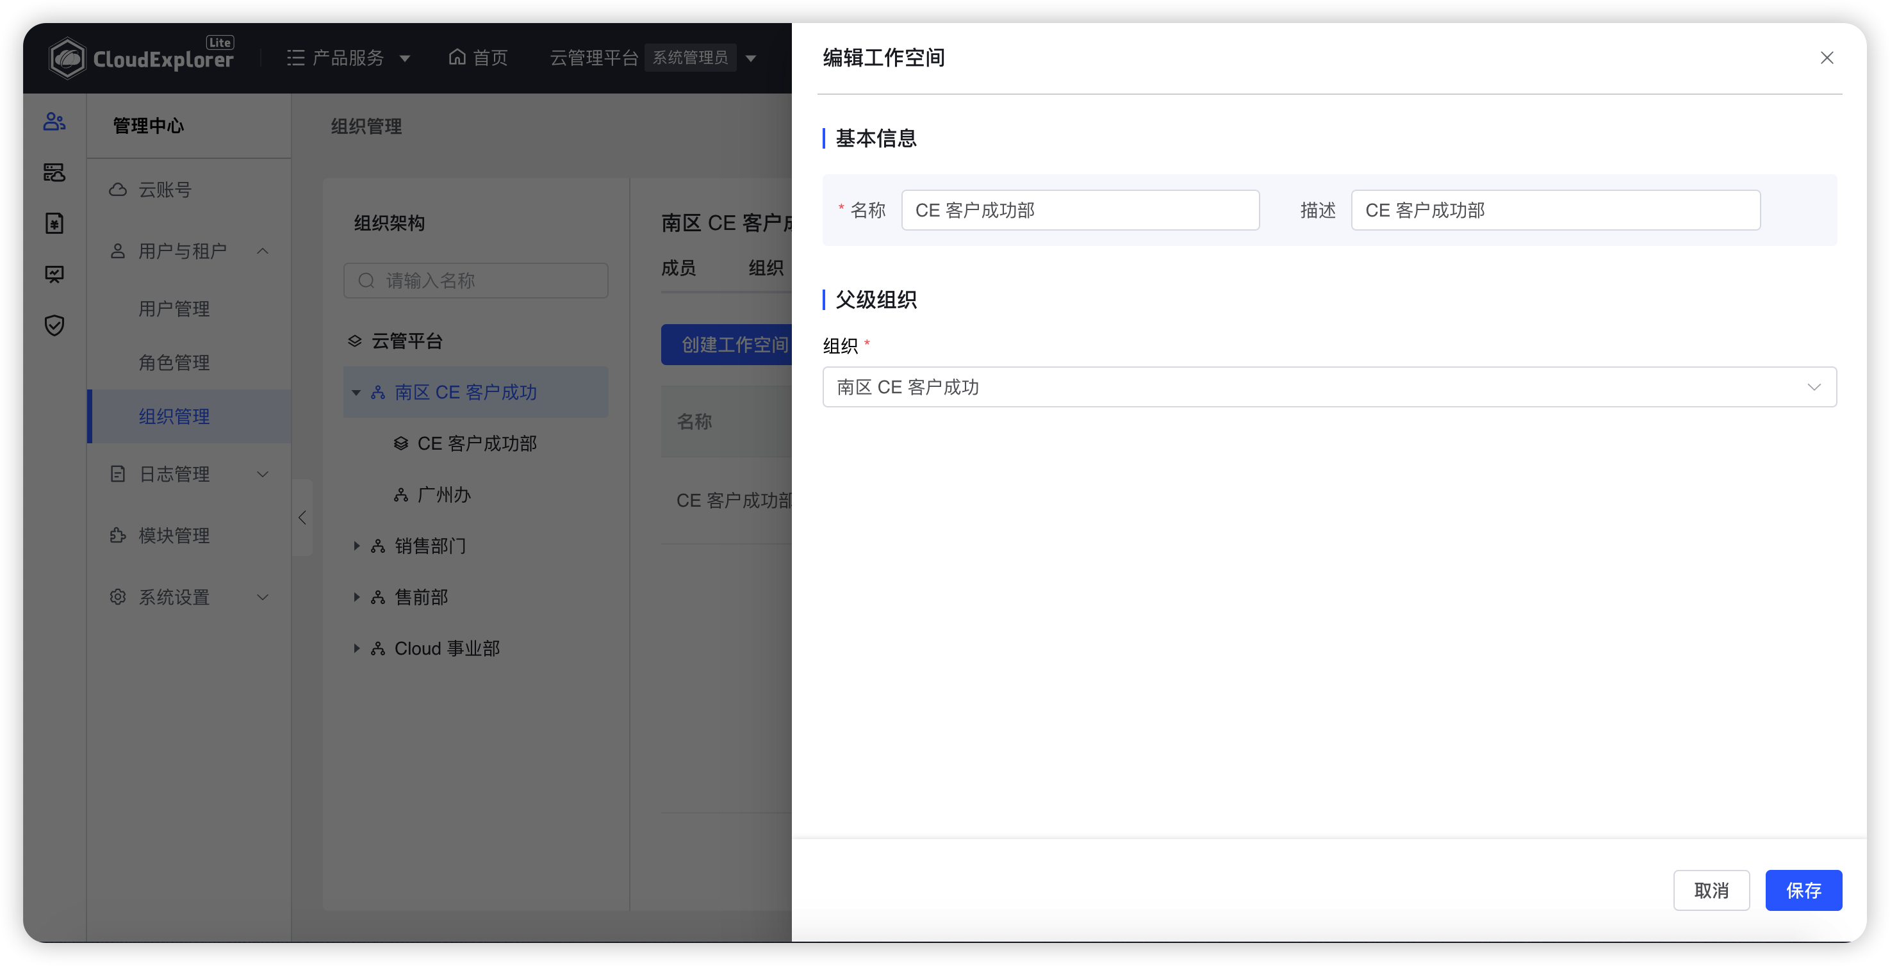Expand the 系统设置 menu chevron
This screenshot has height=966, width=1890.
pos(263,597)
